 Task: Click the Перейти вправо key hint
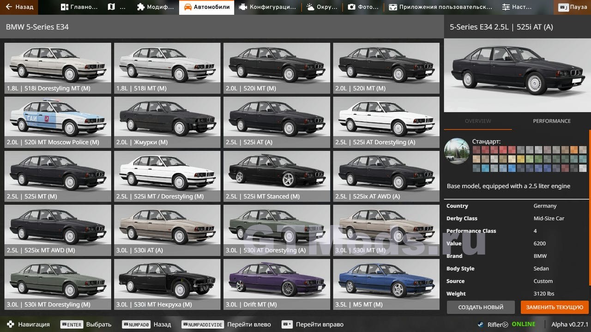(x=313, y=324)
